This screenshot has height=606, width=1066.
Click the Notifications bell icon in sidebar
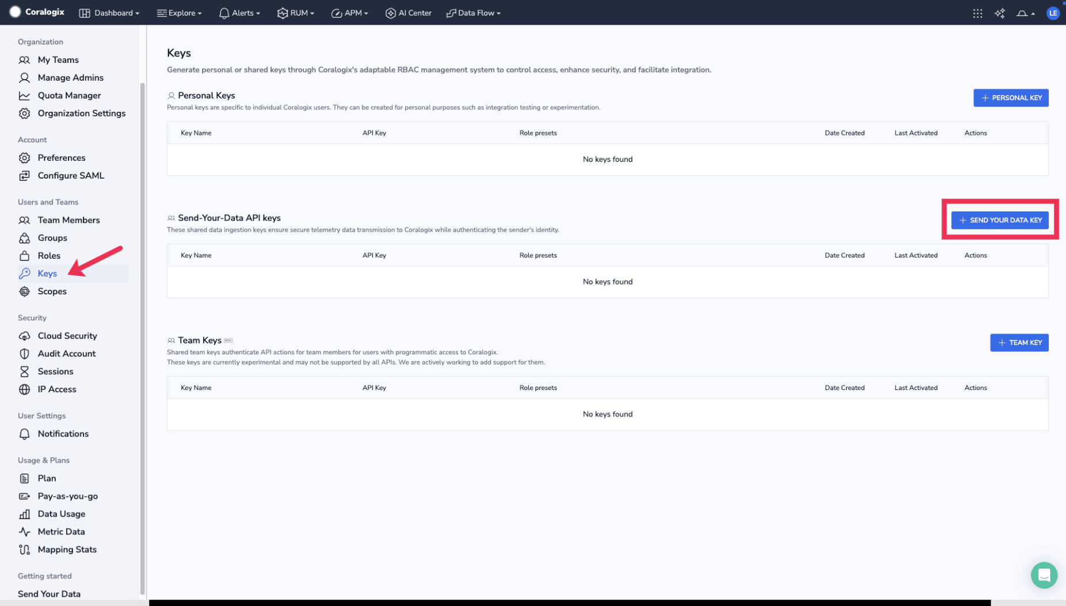coord(24,434)
